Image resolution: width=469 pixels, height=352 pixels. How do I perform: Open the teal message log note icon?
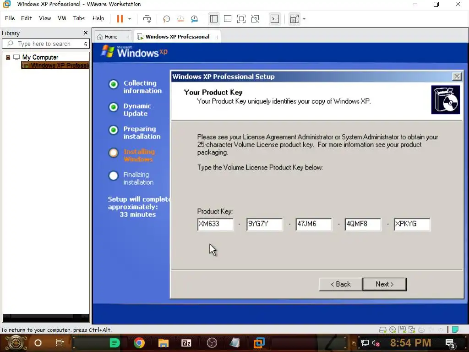tap(455, 330)
